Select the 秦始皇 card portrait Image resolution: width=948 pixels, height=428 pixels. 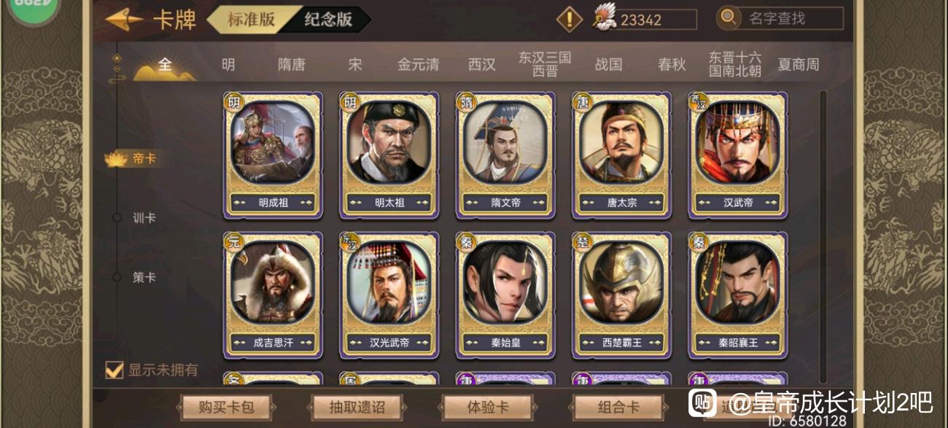(505, 282)
